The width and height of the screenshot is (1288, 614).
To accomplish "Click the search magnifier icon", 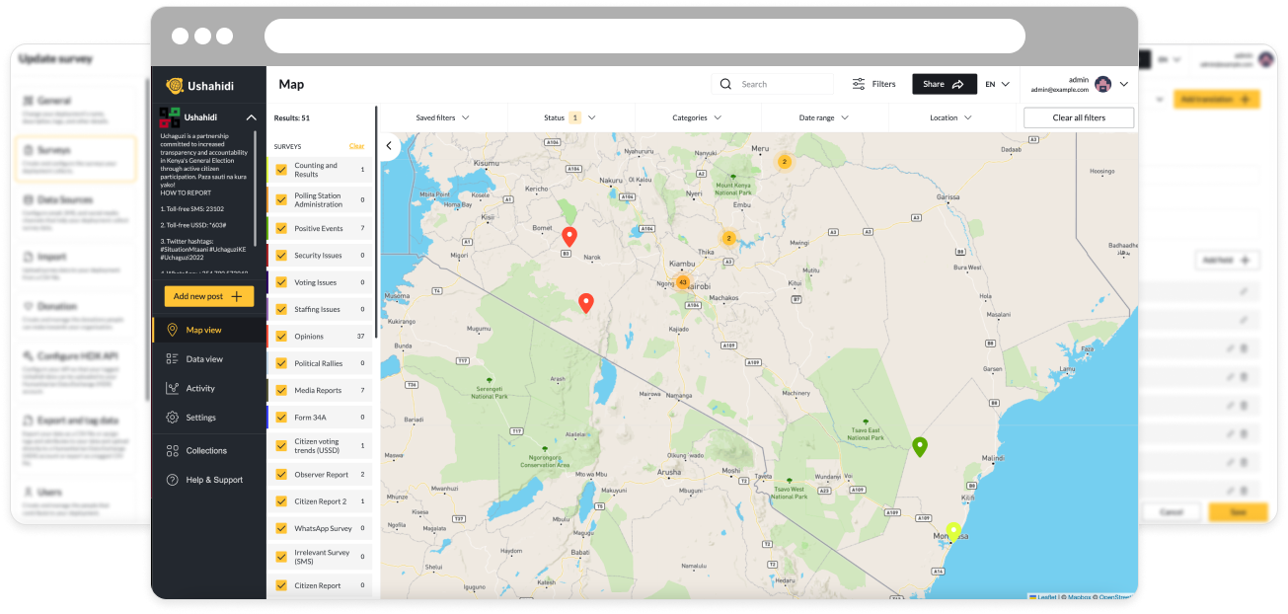I will click(726, 84).
